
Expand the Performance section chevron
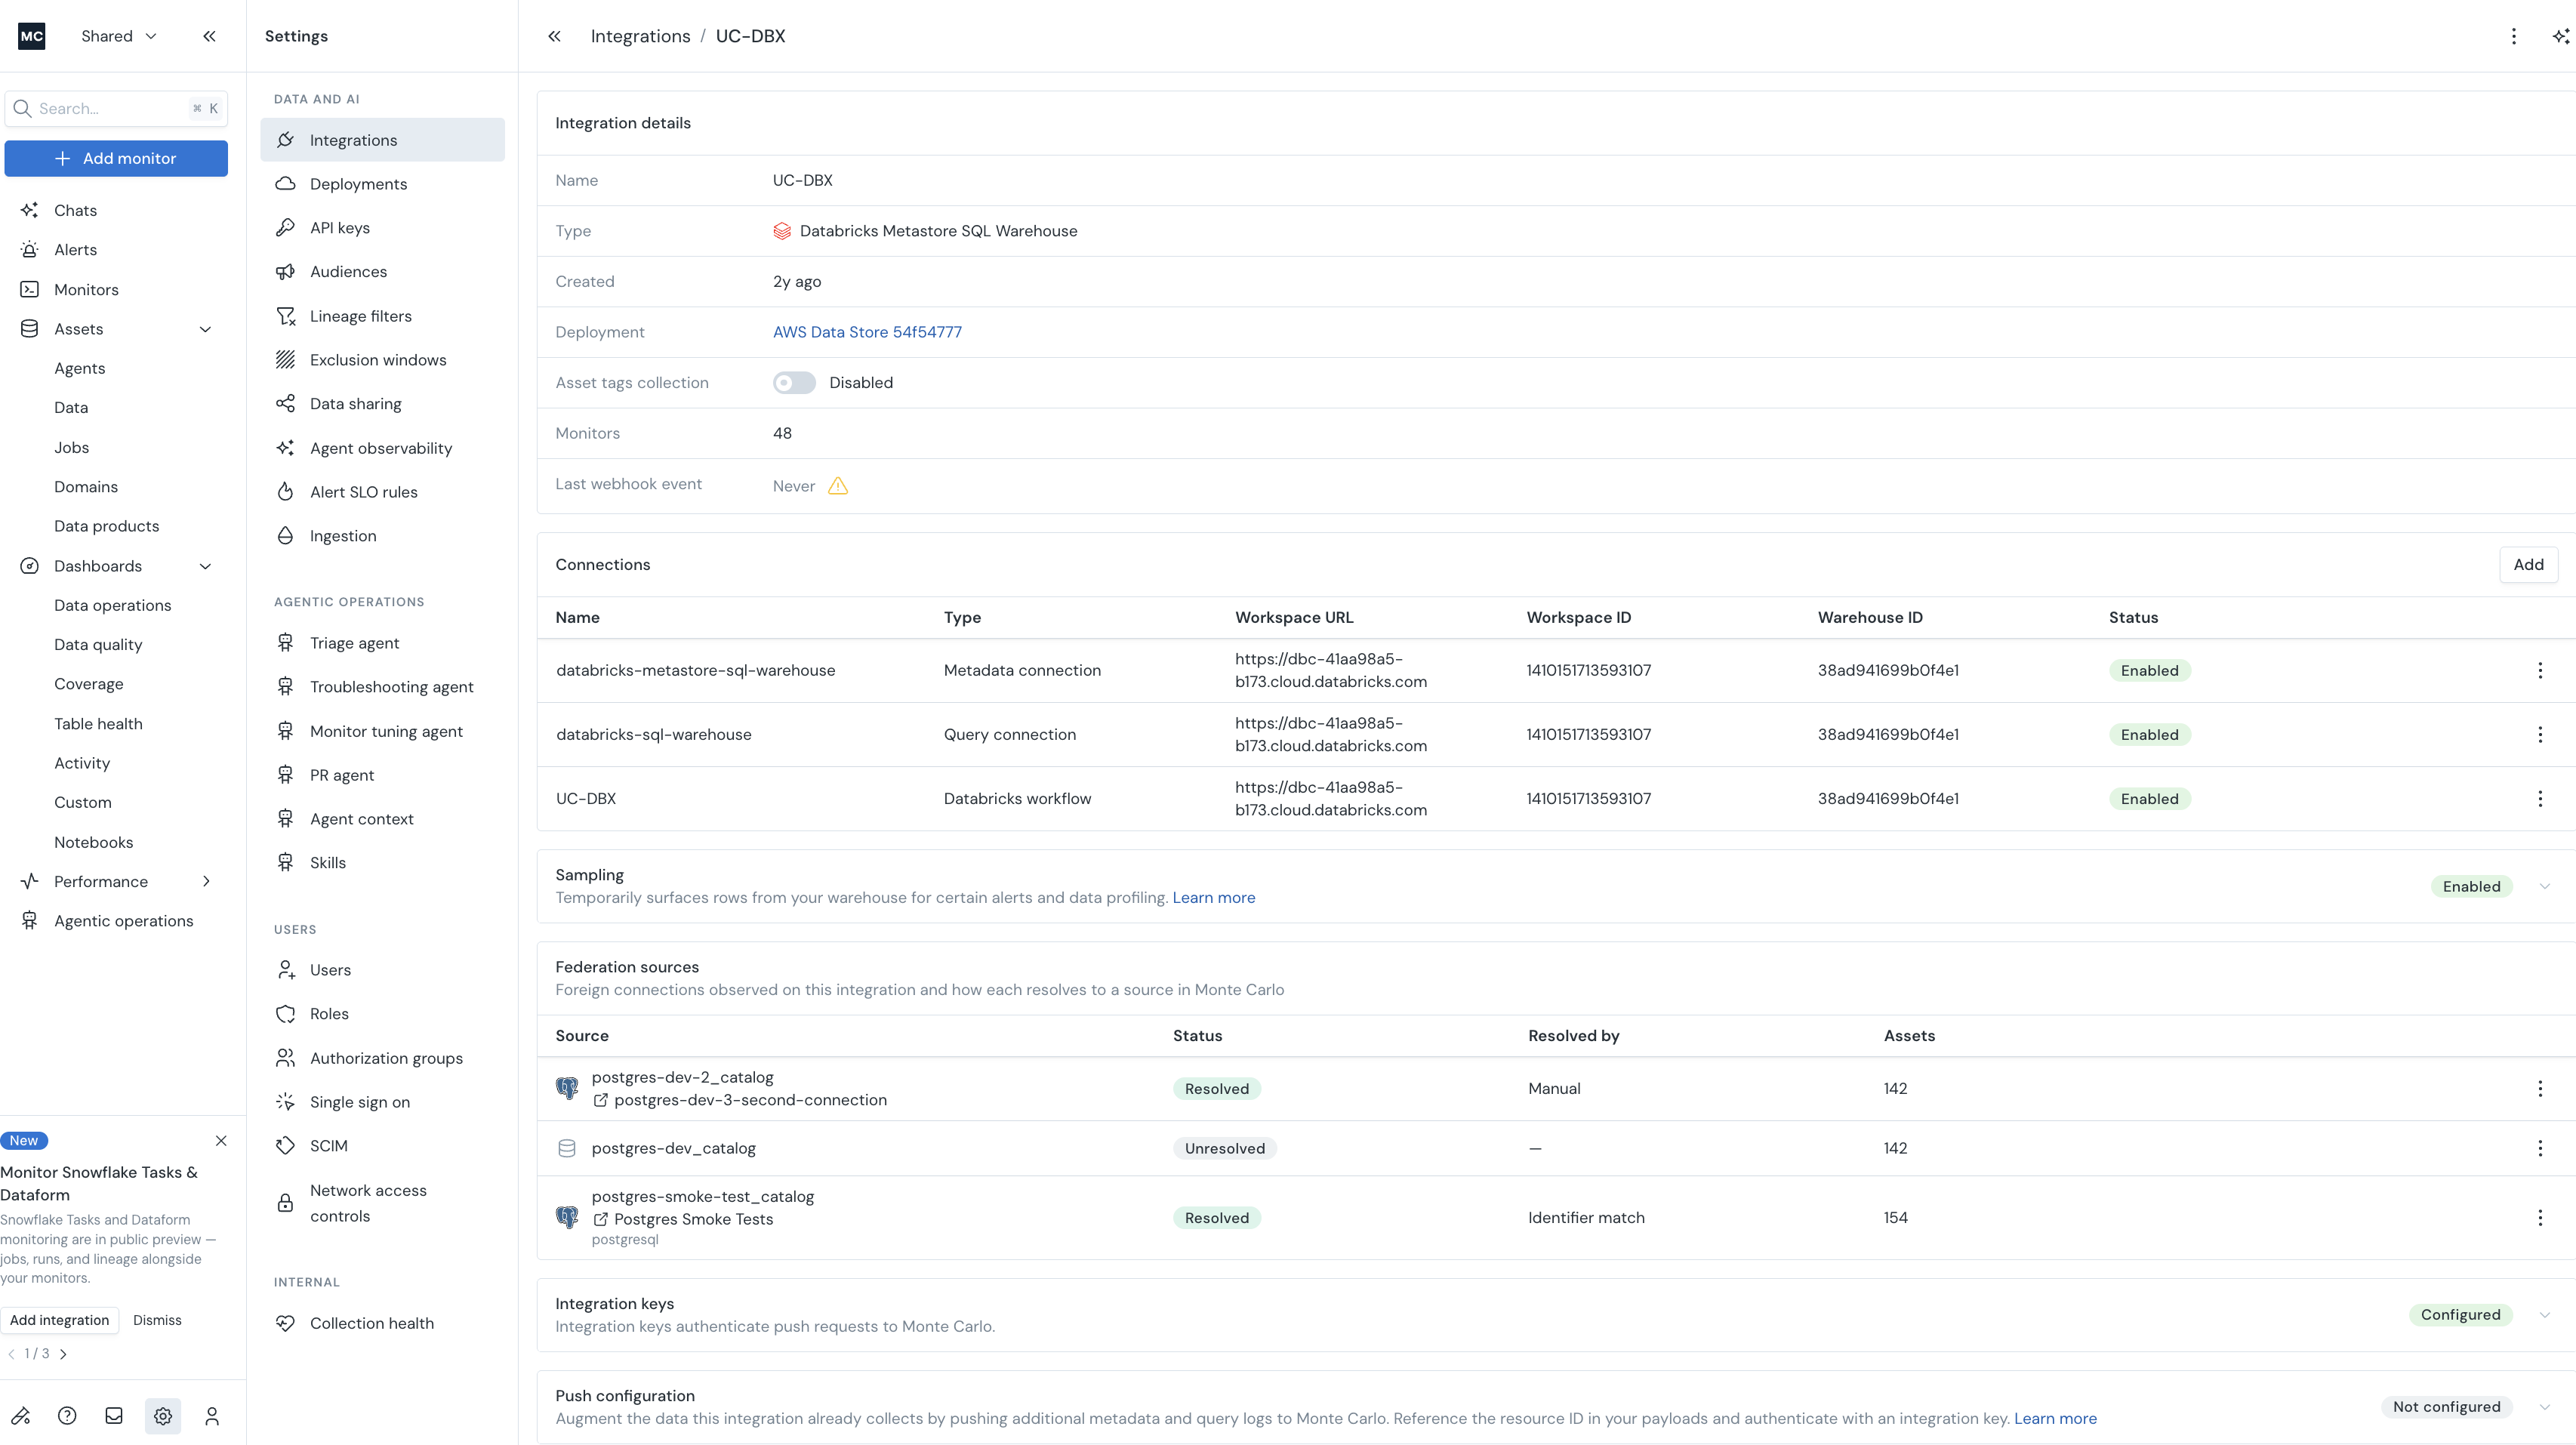click(x=206, y=881)
